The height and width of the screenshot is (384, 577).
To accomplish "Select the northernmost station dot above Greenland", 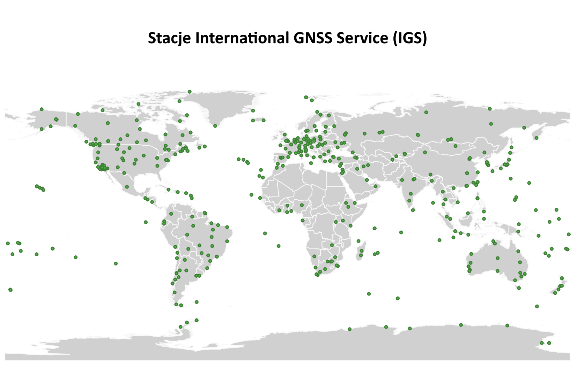I will (x=190, y=92).
